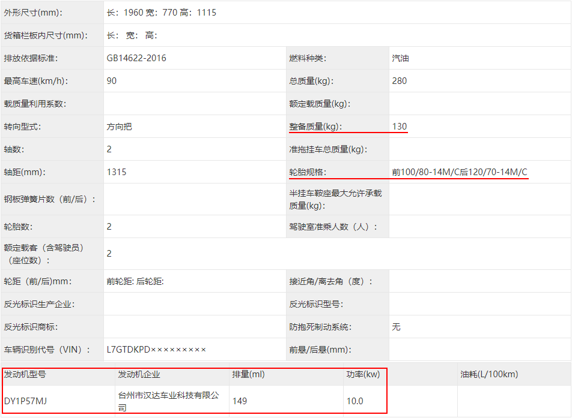
Task: Click the engine model DY1P57MJ
Action: (25, 401)
